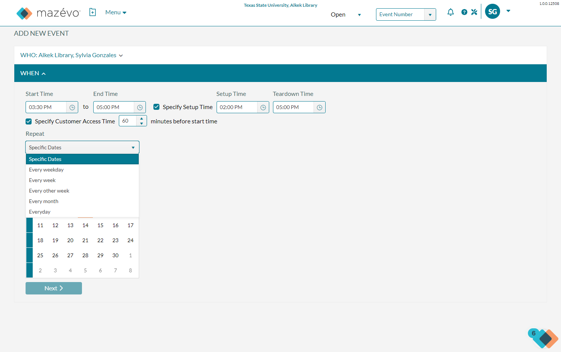Image resolution: width=561 pixels, height=352 pixels.
Task: Open the Setup Time clock picker
Action: (263, 107)
